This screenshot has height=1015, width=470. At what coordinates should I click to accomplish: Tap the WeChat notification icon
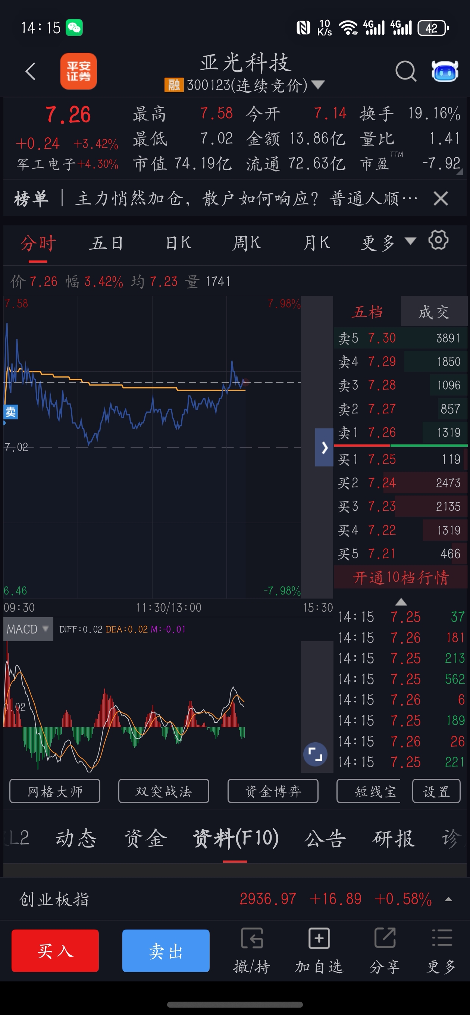(74, 28)
